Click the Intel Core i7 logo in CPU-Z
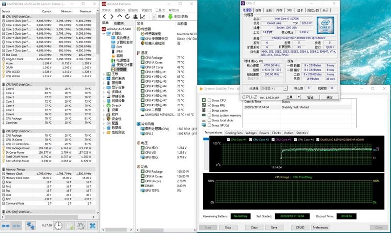This screenshot has width=391, height=233. point(325,25)
